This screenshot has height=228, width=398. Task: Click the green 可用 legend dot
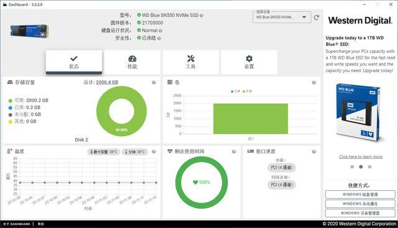coord(11,101)
